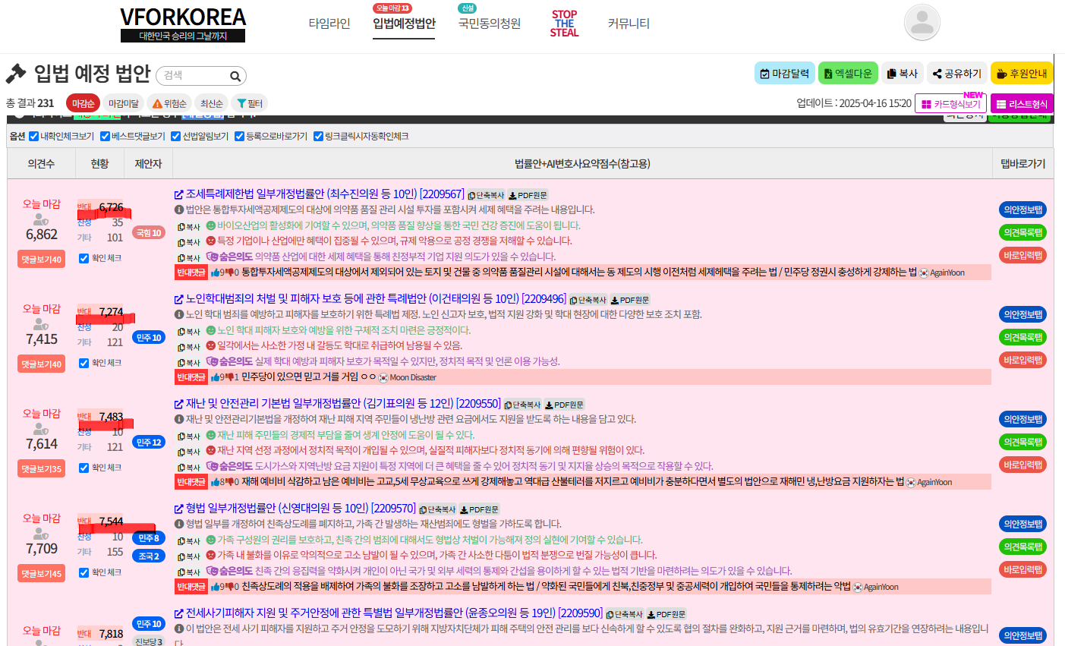Open the 마감달력 calendar button
The height and width of the screenshot is (646, 1065).
point(785,73)
